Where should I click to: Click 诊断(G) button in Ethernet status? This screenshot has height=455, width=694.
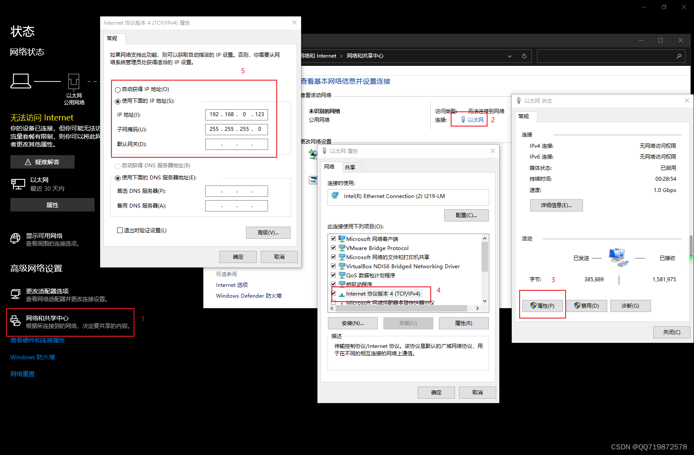(x=630, y=306)
